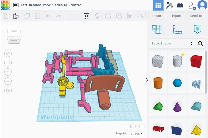Select the yellow round-headed lever part

click(x=63, y=76)
